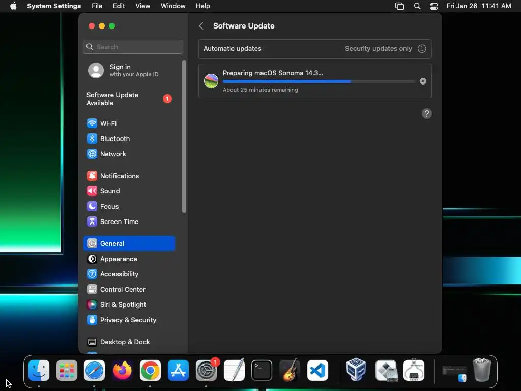Open the Software Update help button

427,114
